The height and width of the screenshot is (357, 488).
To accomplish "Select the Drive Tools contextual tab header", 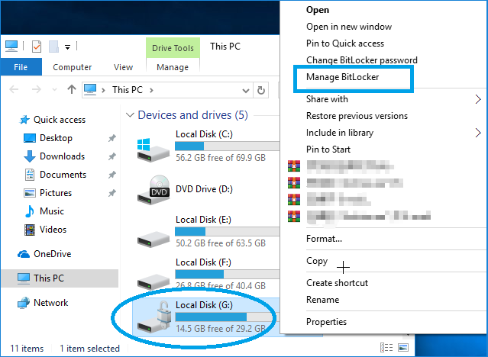I will tap(173, 48).
